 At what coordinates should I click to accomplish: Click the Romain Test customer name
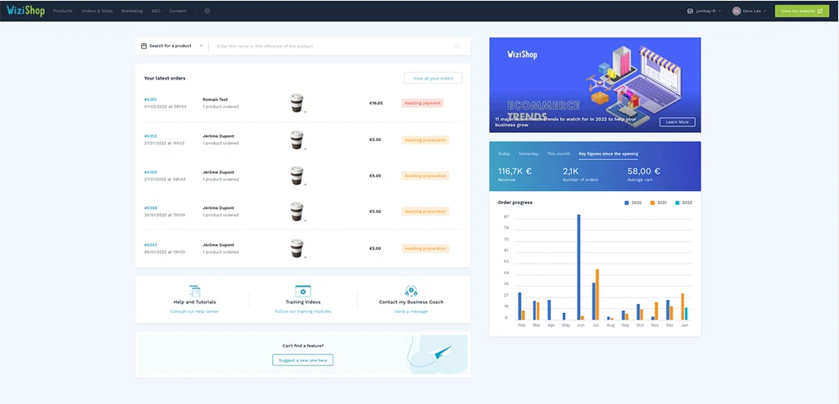point(215,99)
